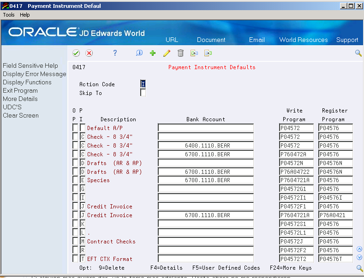This screenshot has height=278, width=364.
Task: Click Write Program field P04572G1
Action: click(x=296, y=189)
